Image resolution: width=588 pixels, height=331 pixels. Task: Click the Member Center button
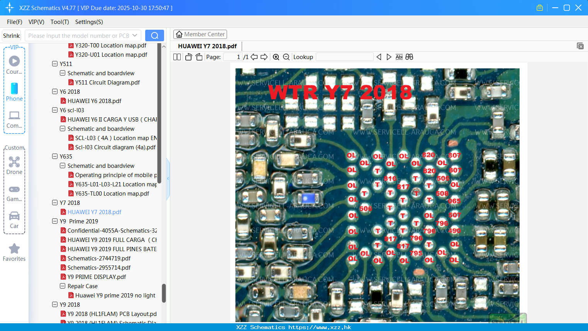[200, 34]
